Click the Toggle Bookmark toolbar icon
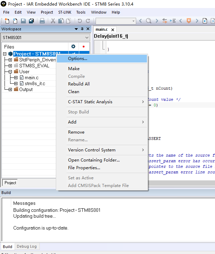The width and height of the screenshot is (215, 254). tap(189, 21)
